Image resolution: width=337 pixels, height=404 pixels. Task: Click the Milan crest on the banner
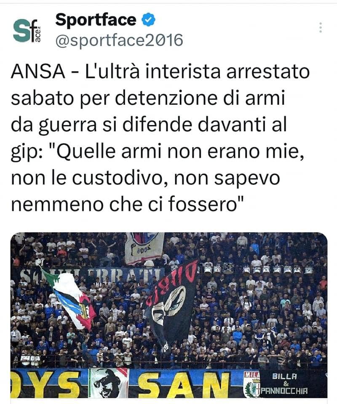click(x=251, y=384)
